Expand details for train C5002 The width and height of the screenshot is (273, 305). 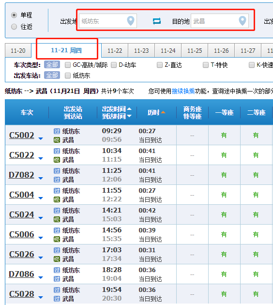[x=41, y=138]
